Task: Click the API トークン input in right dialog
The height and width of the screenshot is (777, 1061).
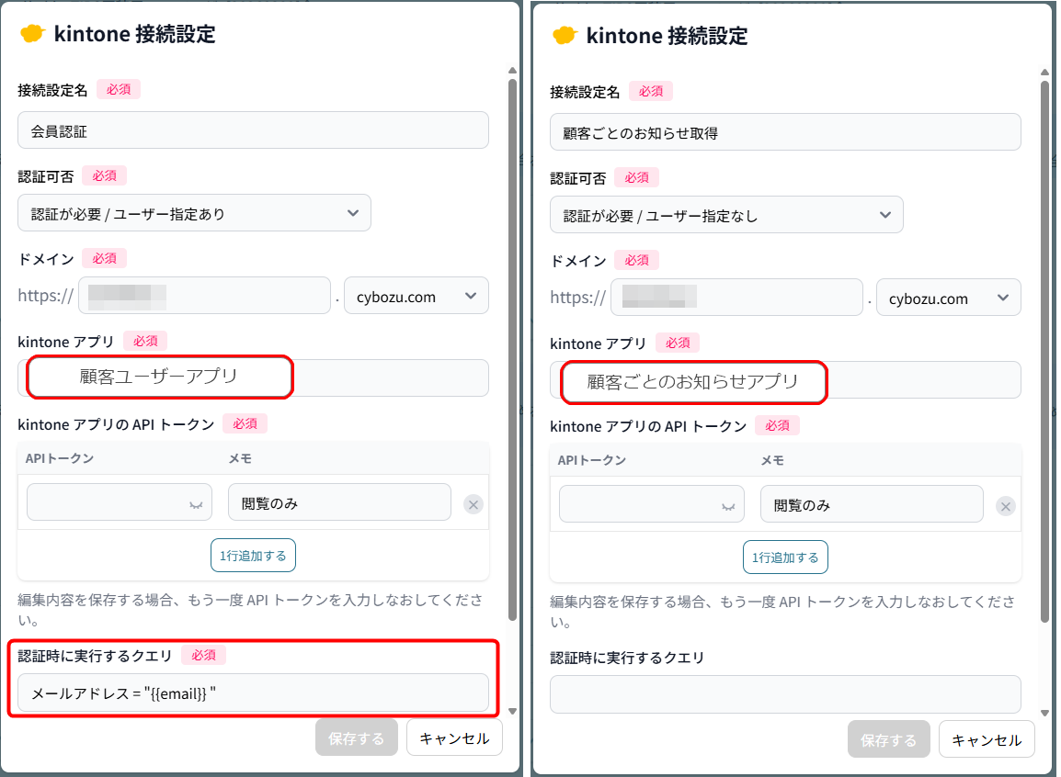Action: [x=652, y=505]
